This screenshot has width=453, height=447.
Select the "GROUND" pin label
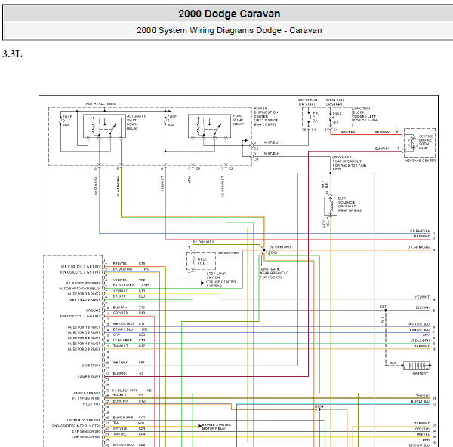[x=94, y=311]
